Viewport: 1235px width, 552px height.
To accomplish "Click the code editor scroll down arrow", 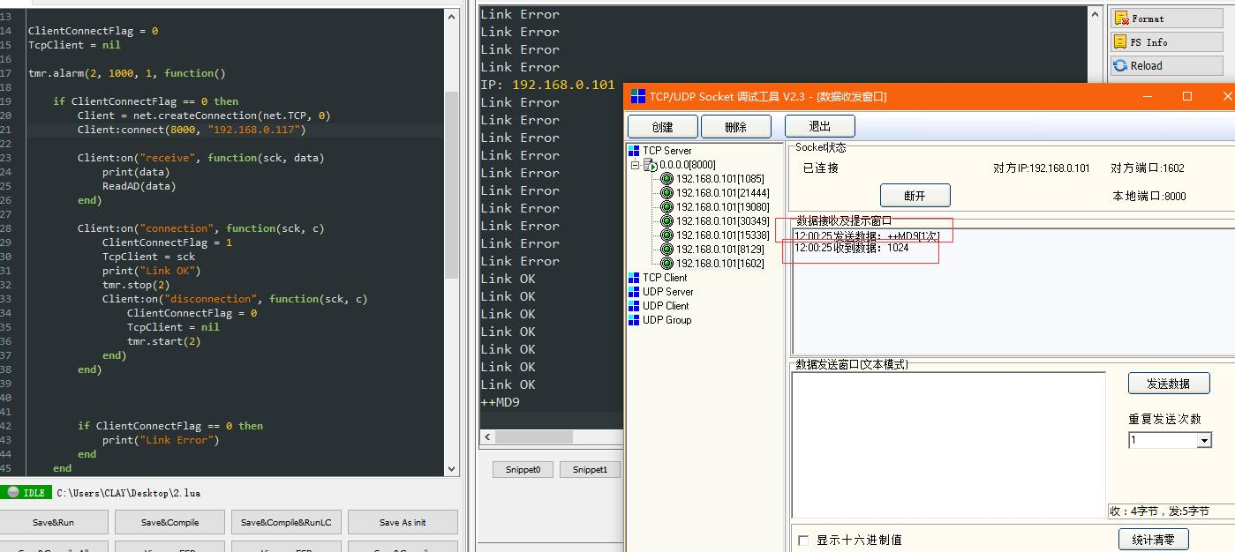I will (x=452, y=469).
